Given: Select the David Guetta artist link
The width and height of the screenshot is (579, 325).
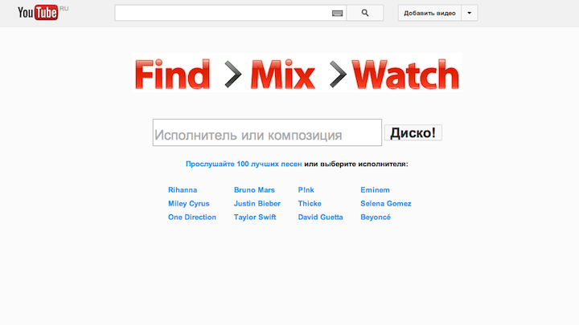Looking at the screenshot, I should pyautogui.click(x=321, y=217).
